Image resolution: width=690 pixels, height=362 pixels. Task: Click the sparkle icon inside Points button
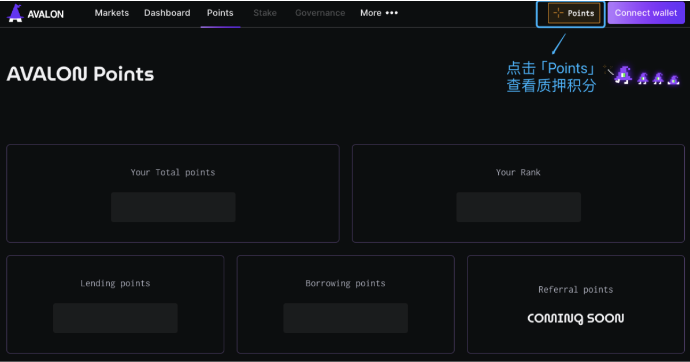tap(558, 13)
